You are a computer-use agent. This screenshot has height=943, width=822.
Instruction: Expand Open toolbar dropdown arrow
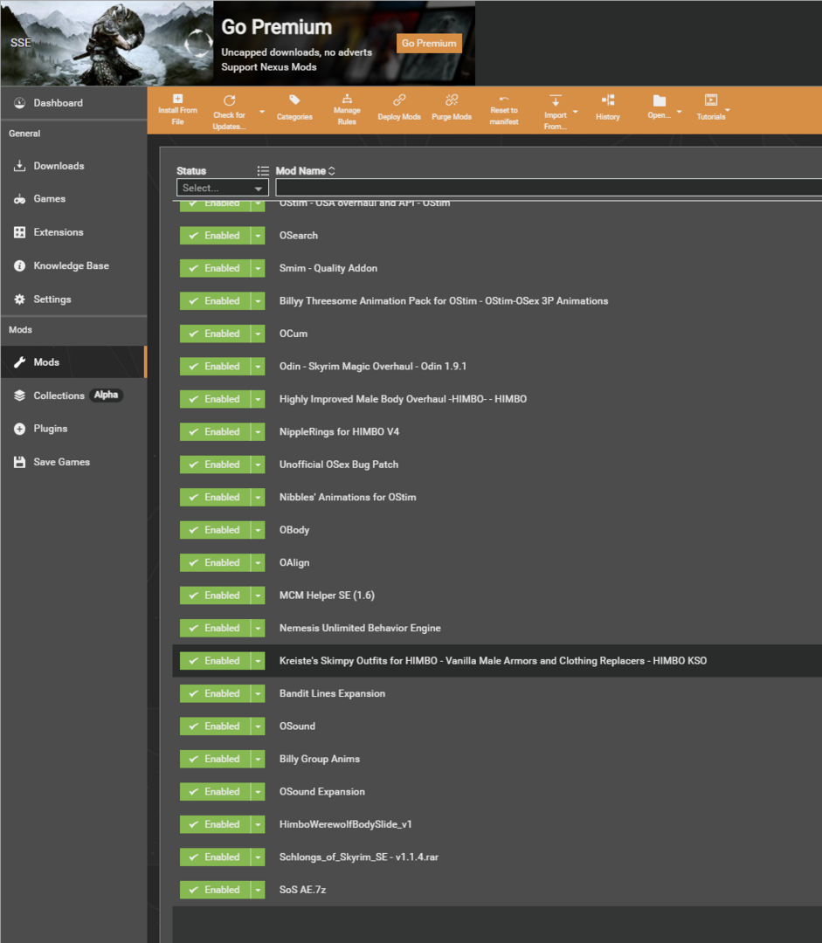[680, 112]
